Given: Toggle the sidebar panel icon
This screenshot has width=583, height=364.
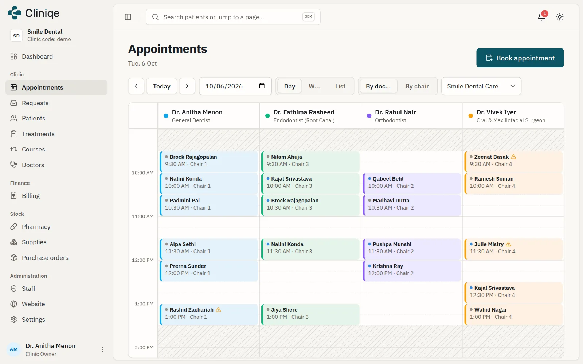Looking at the screenshot, I should point(128,17).
